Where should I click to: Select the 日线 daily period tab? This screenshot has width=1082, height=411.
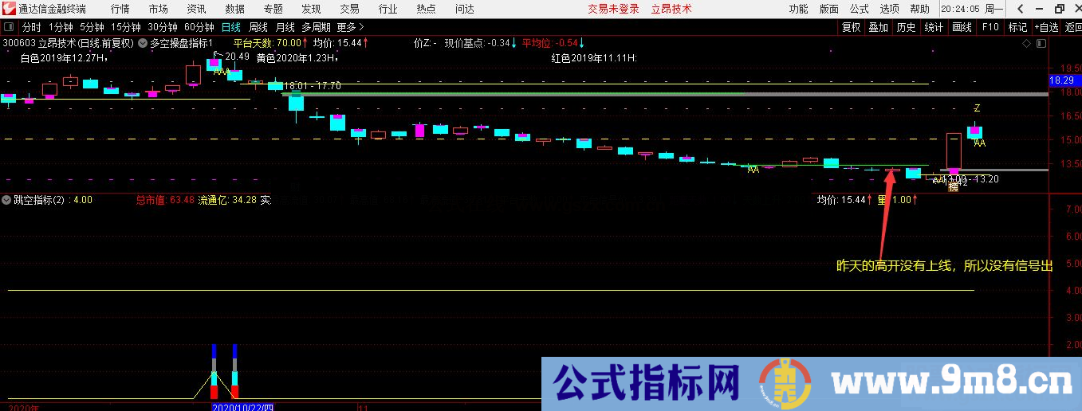(x=231, y=27)
